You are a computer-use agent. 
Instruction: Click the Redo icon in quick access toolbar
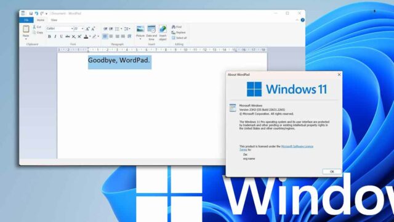[42, 14]
